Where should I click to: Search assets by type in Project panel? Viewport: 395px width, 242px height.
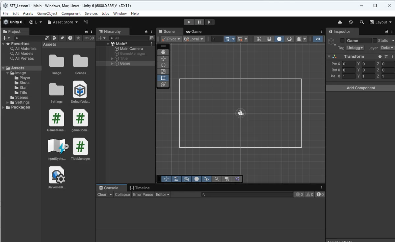coord(54,38)
